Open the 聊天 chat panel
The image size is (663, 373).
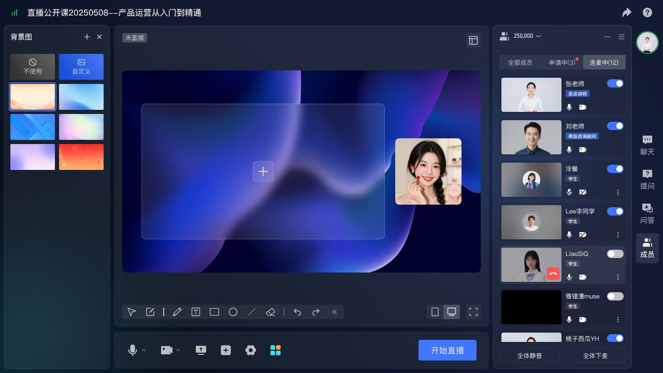(647, 145)
